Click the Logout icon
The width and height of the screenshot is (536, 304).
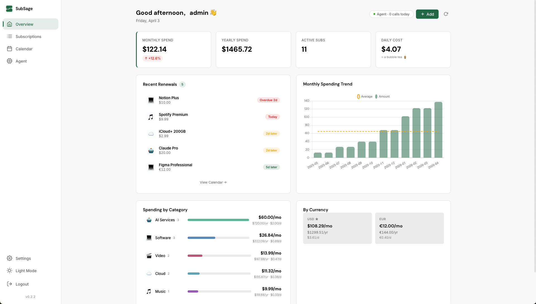point(9,284)
